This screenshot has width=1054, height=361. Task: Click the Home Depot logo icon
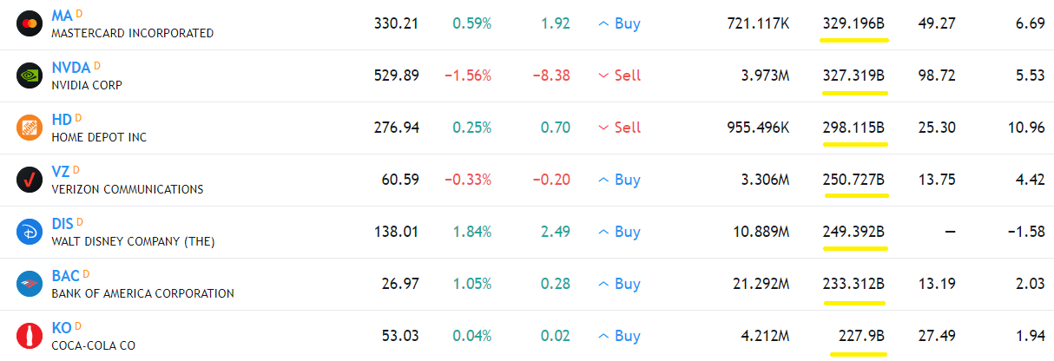(30, 128)
